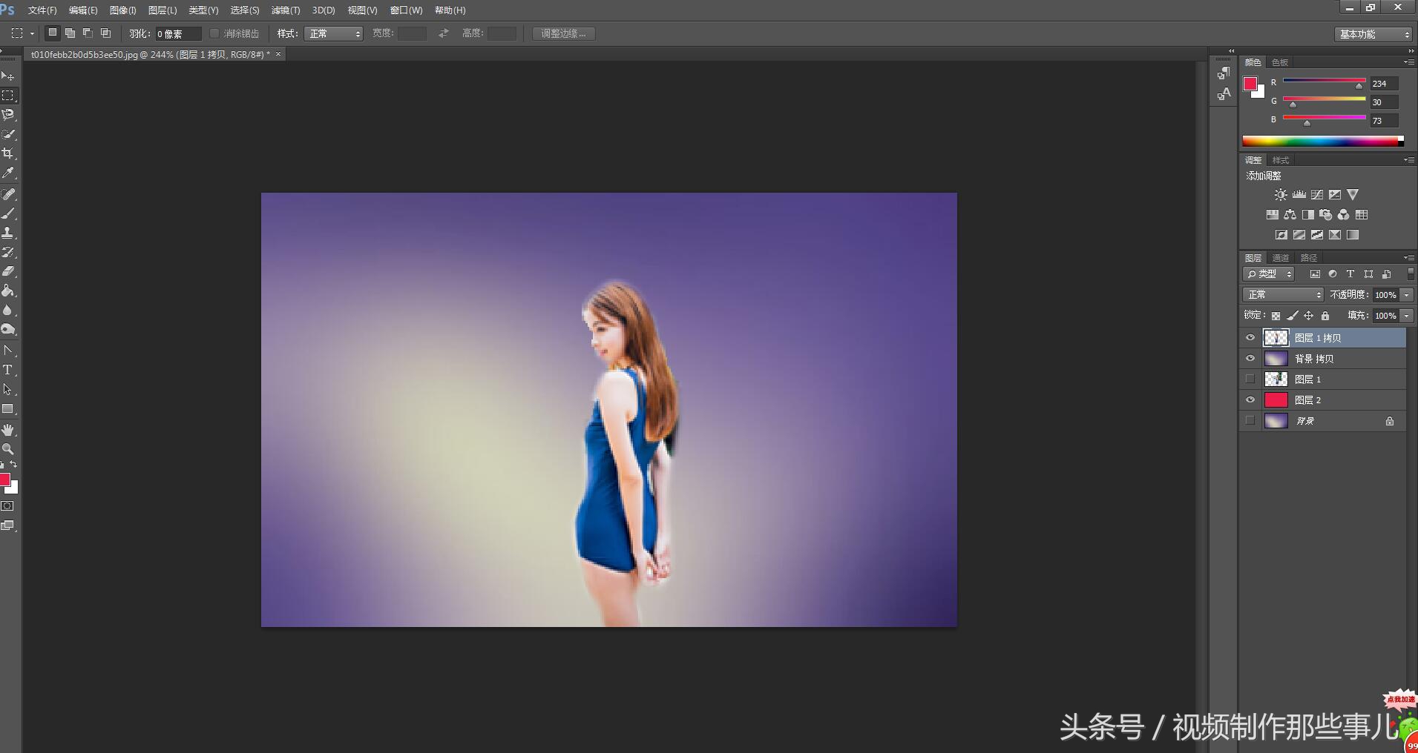1418x753 pixels.
Task: Click the 调整边缘 button
Action: (563, 34)
